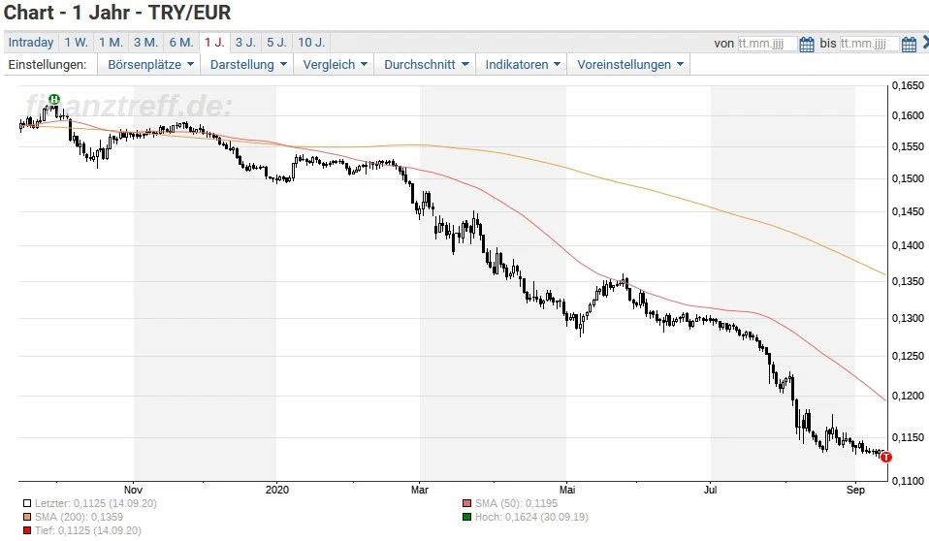Open the Voreinstellungen dropdown
This screenshot has width=929, height=541.
pos(629,65)
